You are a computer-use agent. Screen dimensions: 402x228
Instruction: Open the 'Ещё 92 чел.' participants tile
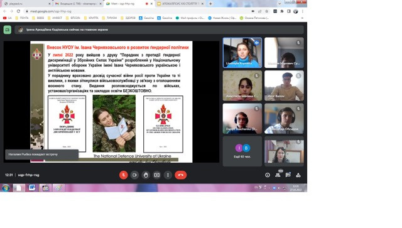(x=242, y=151)
